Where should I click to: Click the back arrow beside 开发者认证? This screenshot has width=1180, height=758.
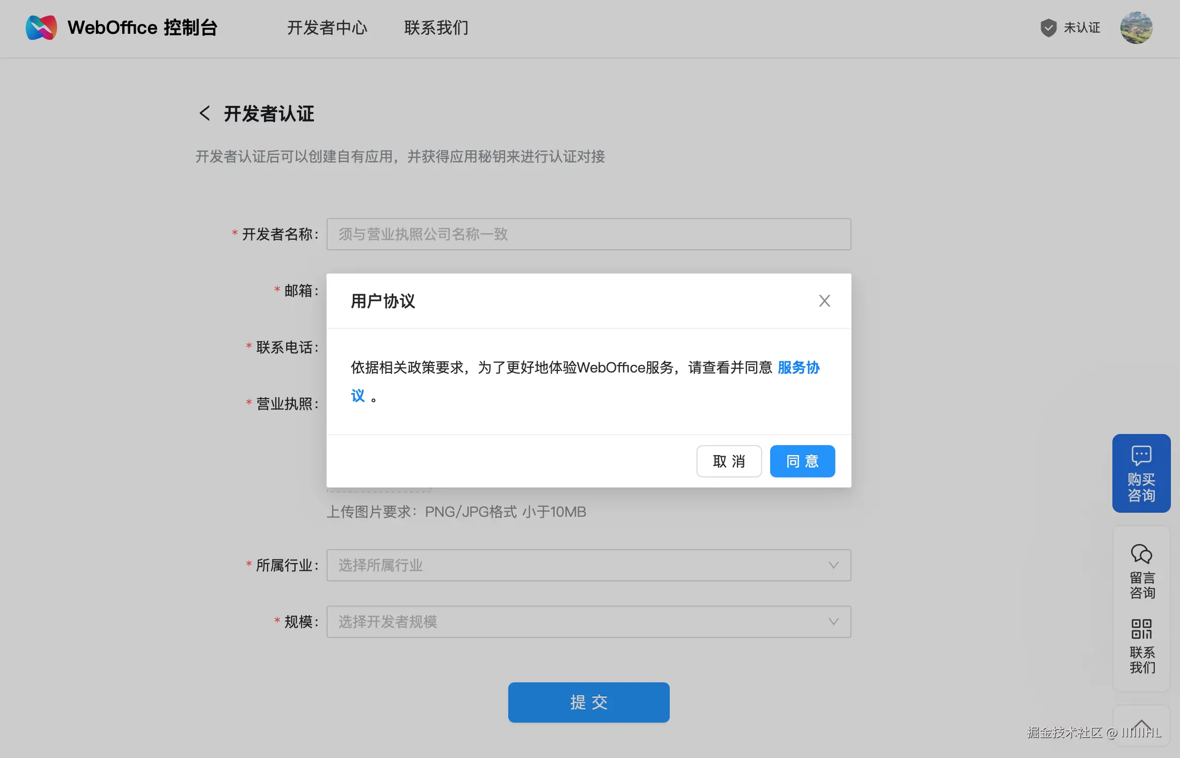coord(204,113)
